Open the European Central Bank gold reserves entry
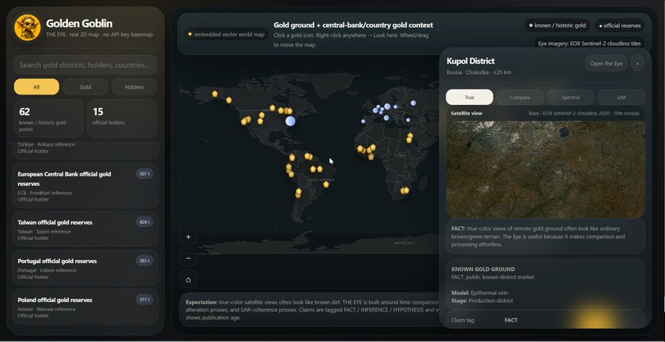This screenshot has height=342, width=665. [85, 185]
